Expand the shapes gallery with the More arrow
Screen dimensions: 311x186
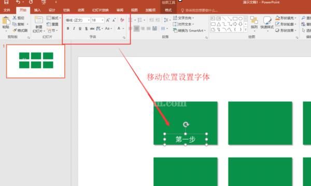click(246, 29)
